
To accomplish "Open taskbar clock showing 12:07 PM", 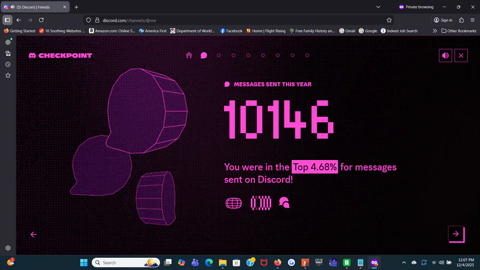I will pos(465,263).
